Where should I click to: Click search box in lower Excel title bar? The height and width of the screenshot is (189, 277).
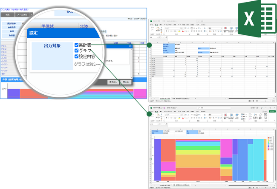pos(214,108)
